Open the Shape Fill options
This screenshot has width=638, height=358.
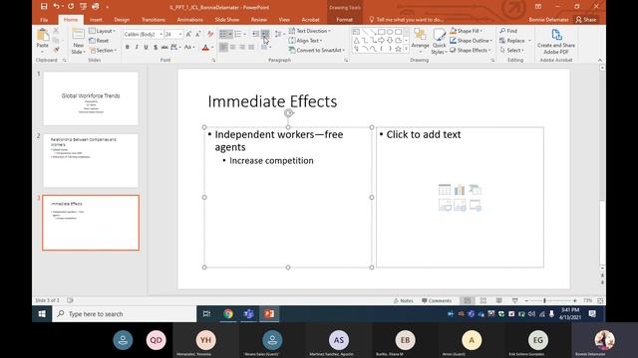point(466,31)
